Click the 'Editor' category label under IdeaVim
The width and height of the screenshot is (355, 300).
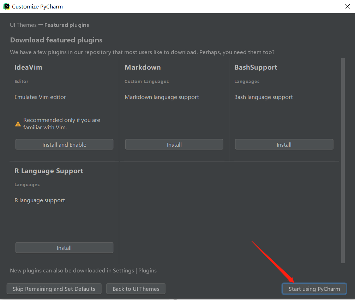click(x=22, y=81)
